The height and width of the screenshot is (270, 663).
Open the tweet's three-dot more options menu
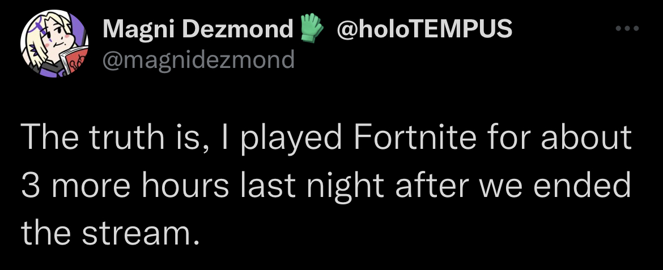click(x=627, y=29)
